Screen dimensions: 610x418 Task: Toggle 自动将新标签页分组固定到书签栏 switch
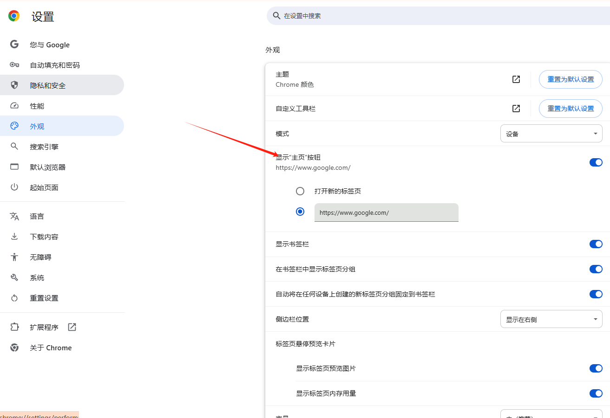[596, 294]
